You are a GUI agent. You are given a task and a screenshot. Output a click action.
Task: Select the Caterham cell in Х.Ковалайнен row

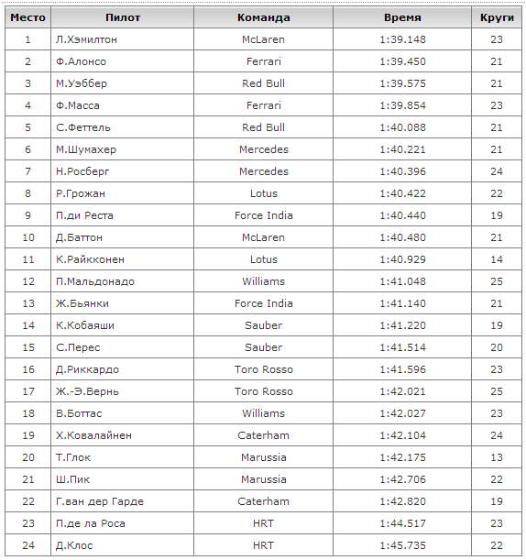click(264, 435)
